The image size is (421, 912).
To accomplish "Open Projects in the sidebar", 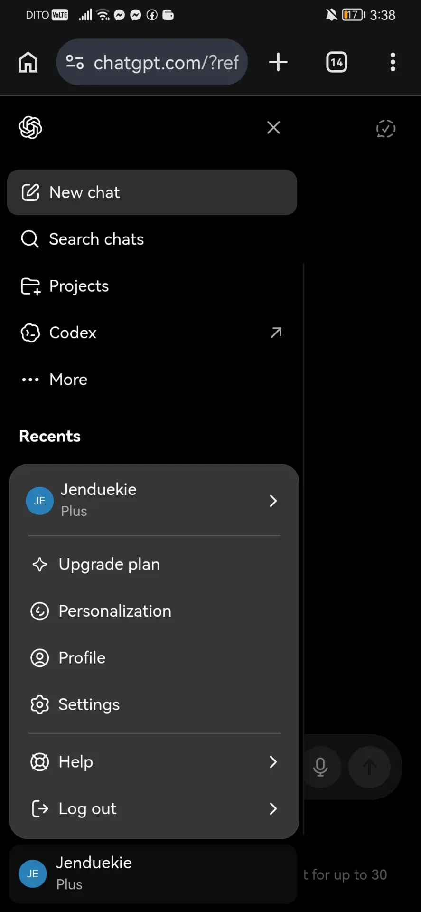I will (x=152, y=286).
